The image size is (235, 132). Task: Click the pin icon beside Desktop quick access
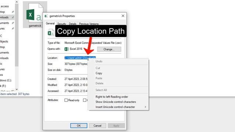[13, 12]
